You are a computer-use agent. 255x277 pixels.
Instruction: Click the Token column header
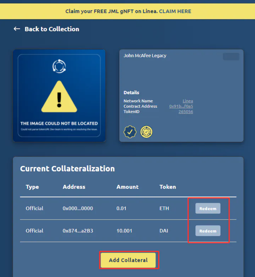(x=168, y=187)
